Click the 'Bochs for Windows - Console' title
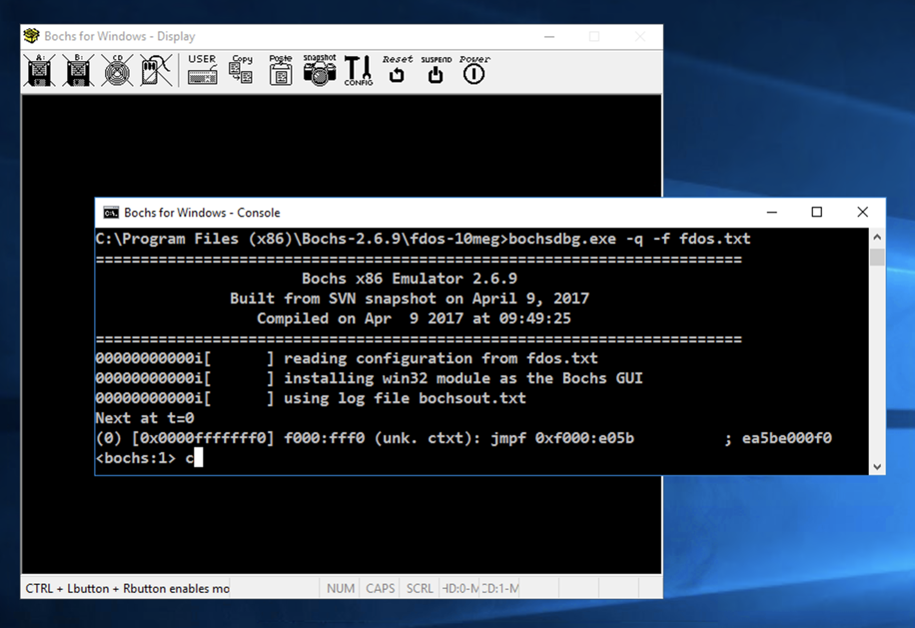Screen dimensions: 915x628 [202, 213]
